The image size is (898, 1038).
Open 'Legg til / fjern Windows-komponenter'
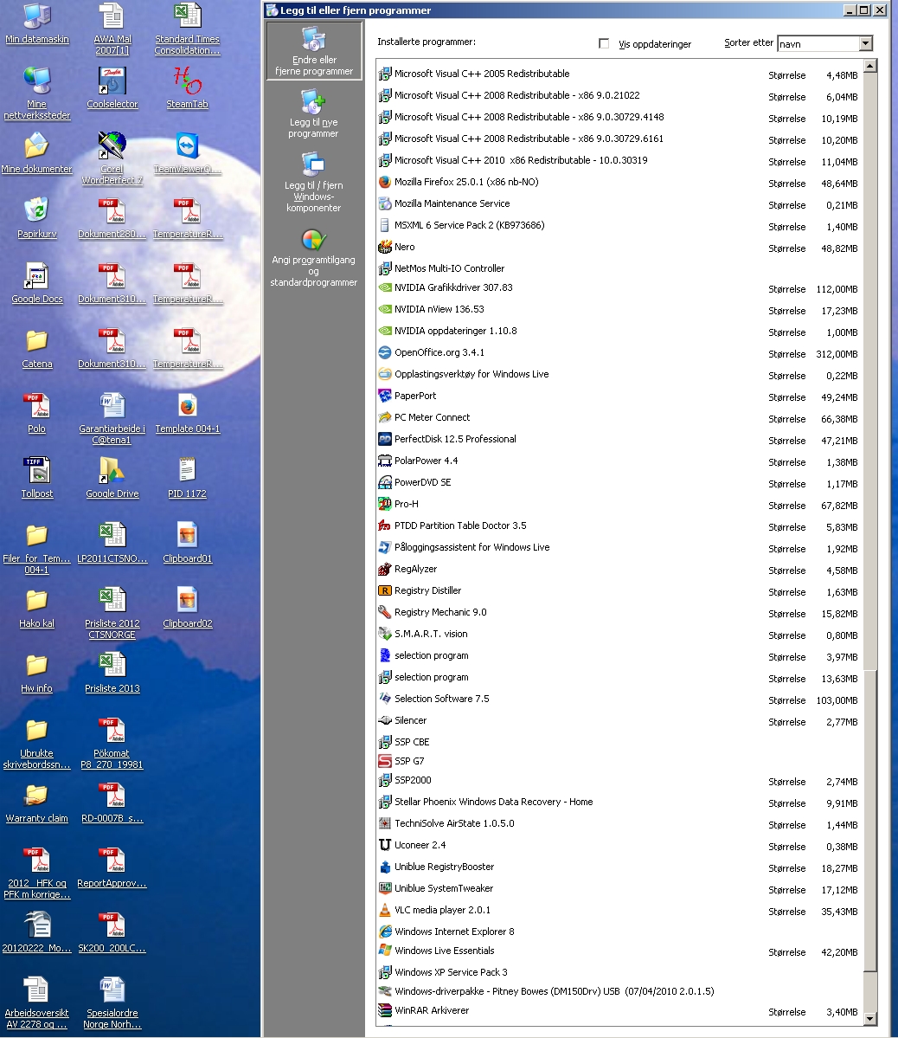(313, 182)
